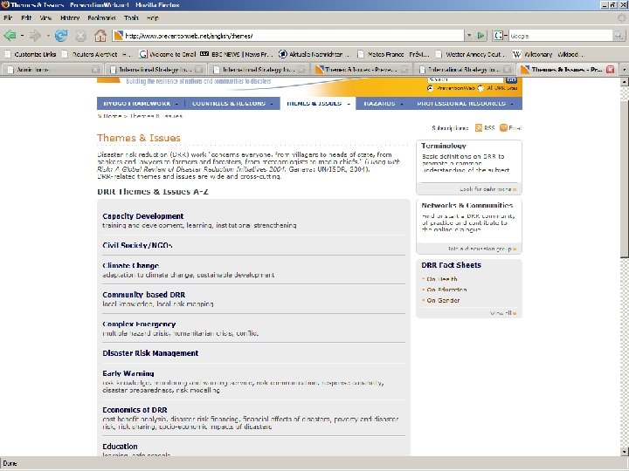
Task: Open the Meteo France bookmark
Action: point(393,54)
